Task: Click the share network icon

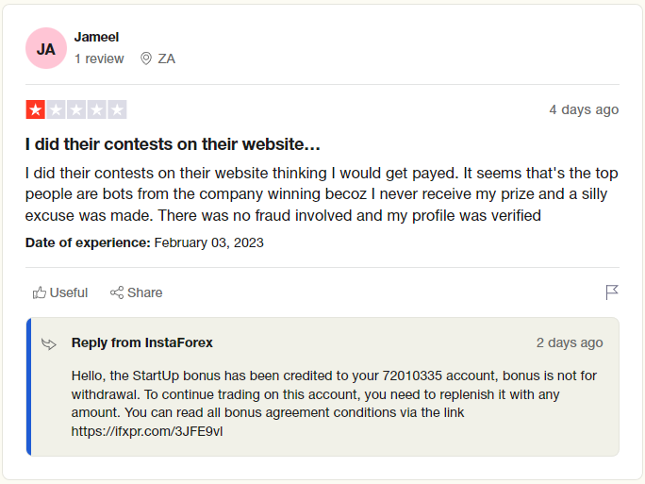Action: pyautogui.click(x=116, y=292)
